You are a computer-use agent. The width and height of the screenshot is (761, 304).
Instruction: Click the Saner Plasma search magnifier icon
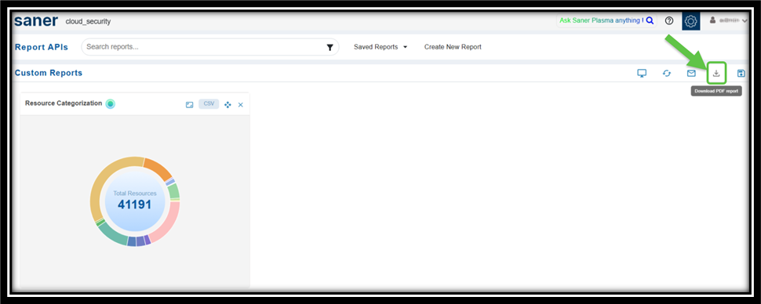tap(650, 21)
